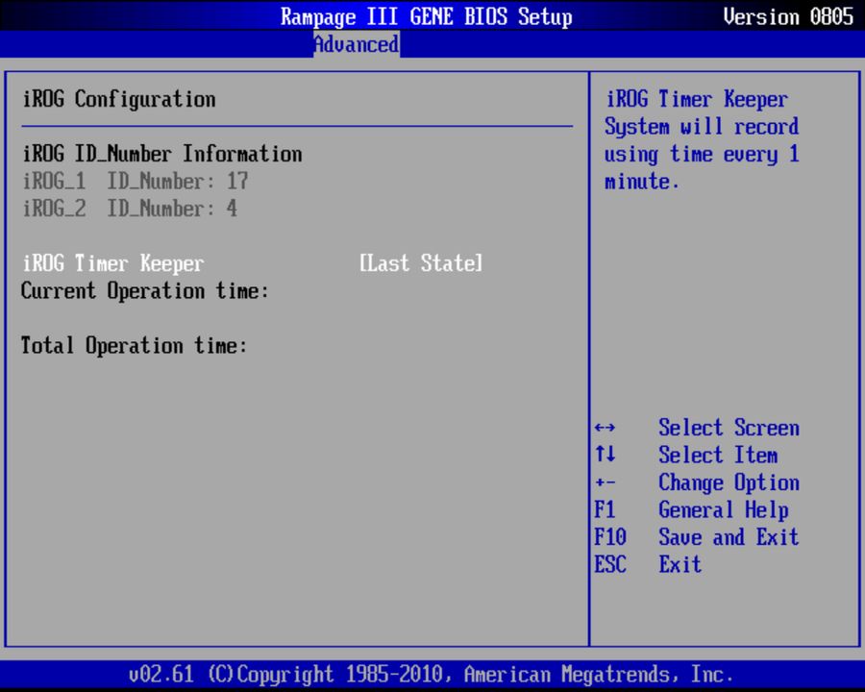The image size is (865, 692).
Task: Click the American Megatrends copyright footer
Action: pyautogui.click(x=431, y=675)
